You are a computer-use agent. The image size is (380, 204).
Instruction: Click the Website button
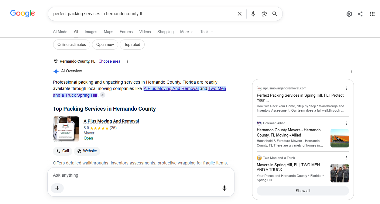coord(87,151)
